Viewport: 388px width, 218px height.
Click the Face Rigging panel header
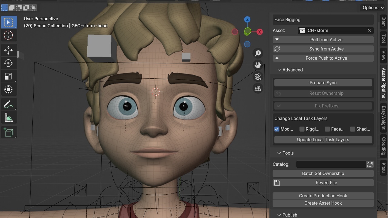[323, 20]
